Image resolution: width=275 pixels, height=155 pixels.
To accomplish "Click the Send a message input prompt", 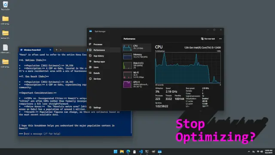I will pos(42,134).
